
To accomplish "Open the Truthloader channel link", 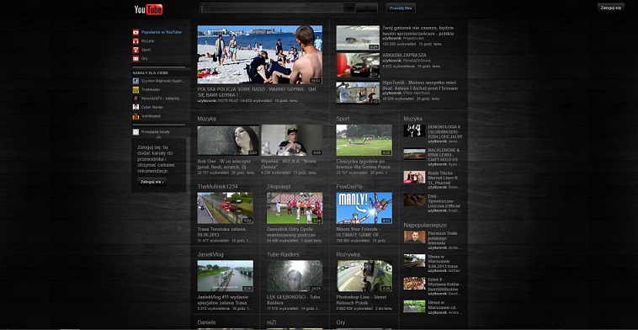I will pos(151,89).
